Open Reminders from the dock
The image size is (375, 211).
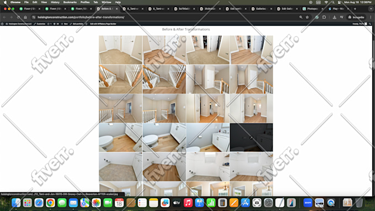pyautogui.click(x=142, y=203)
